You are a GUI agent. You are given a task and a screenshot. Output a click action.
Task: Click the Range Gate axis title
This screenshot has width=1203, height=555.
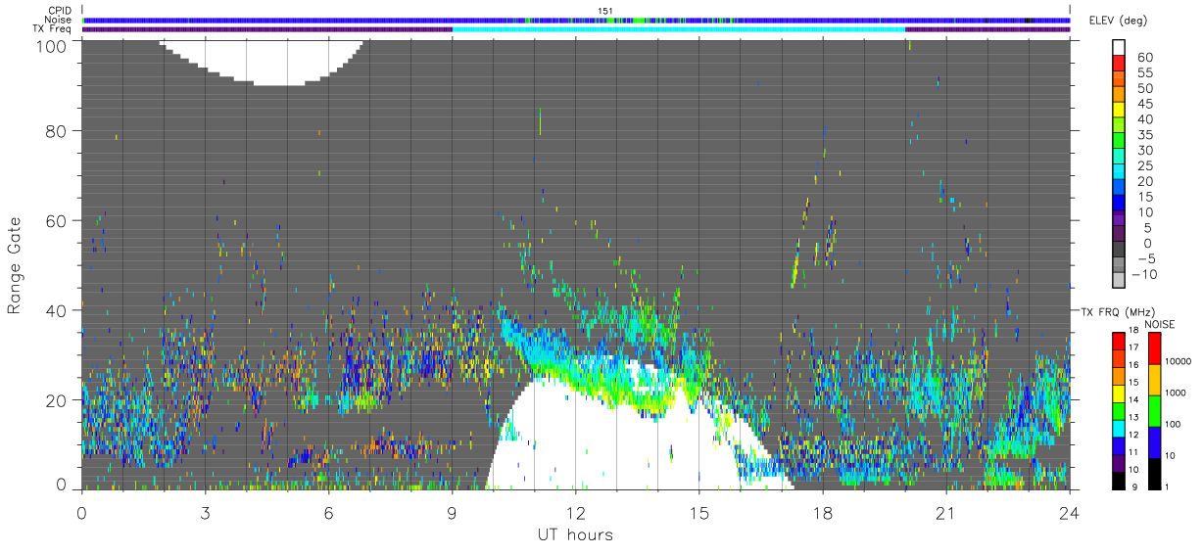[16, 265]
